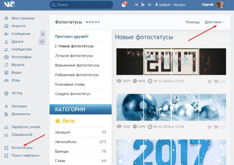234x165 pixels.
Task: Open Закладки bookmarks in the sidebar
Action: coord(19,106)
